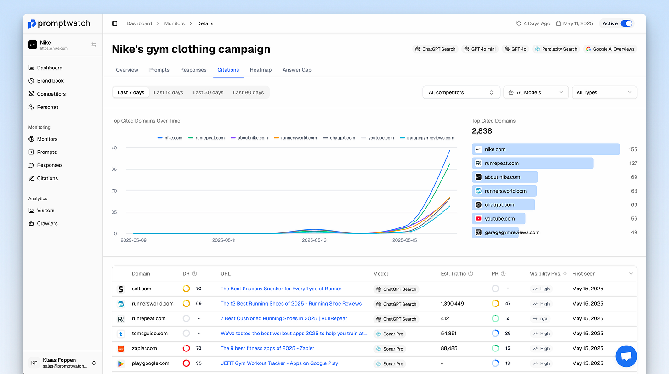Click the refresh icon by 4 Days Ago
The image size is (669, 374).
click(519, 23)
